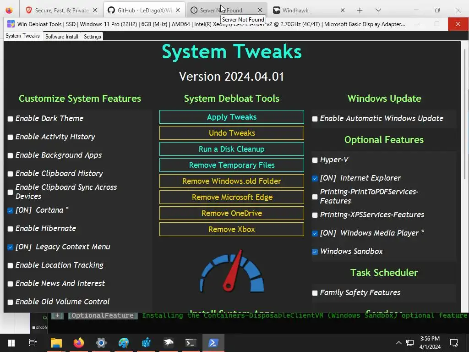
Task: Click Remove Windows.old Folder button
Action: pos(231,181)
